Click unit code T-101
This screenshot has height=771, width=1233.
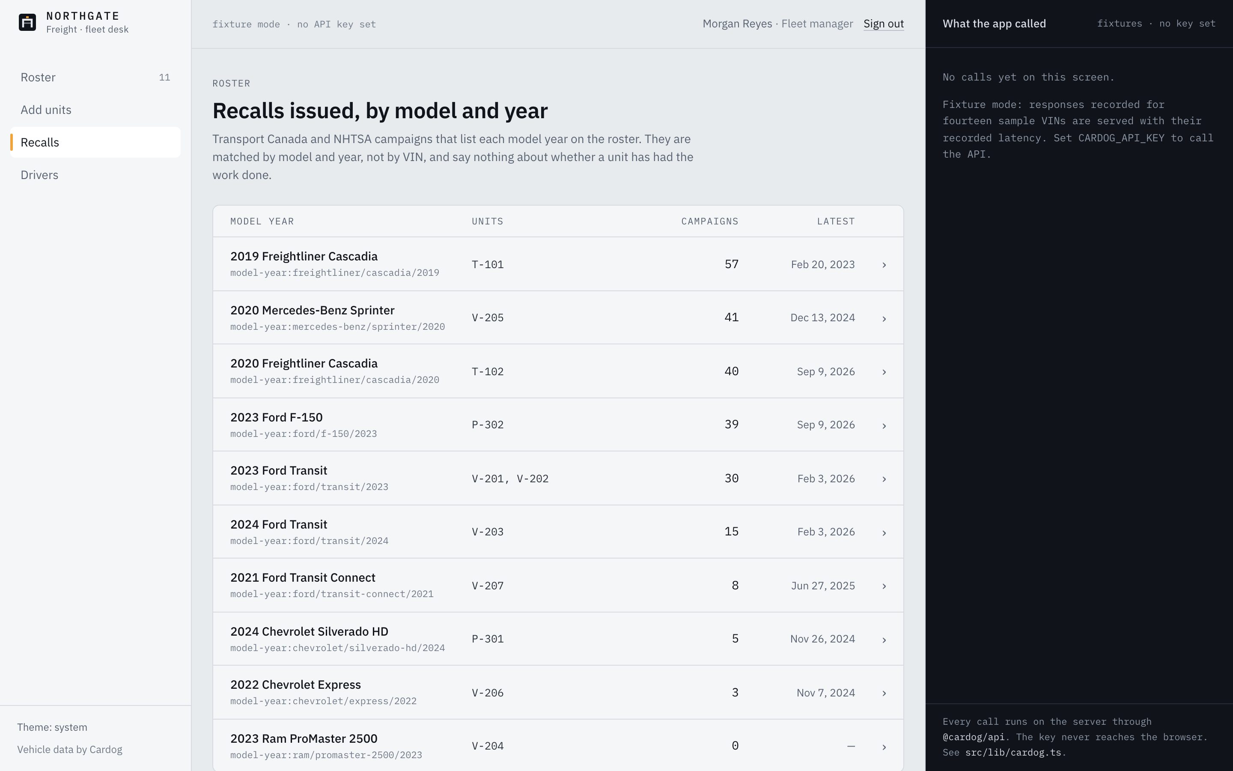(488, 265)
